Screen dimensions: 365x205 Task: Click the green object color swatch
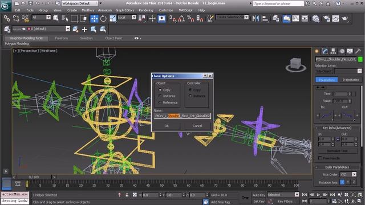(x=360, y=59)
